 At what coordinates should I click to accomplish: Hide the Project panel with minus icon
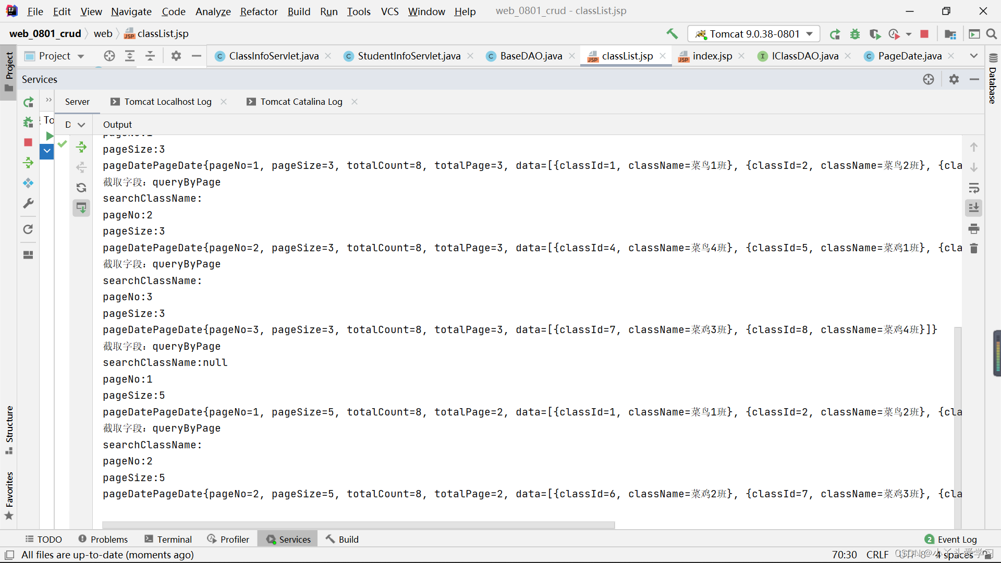(x=197, y=56)
